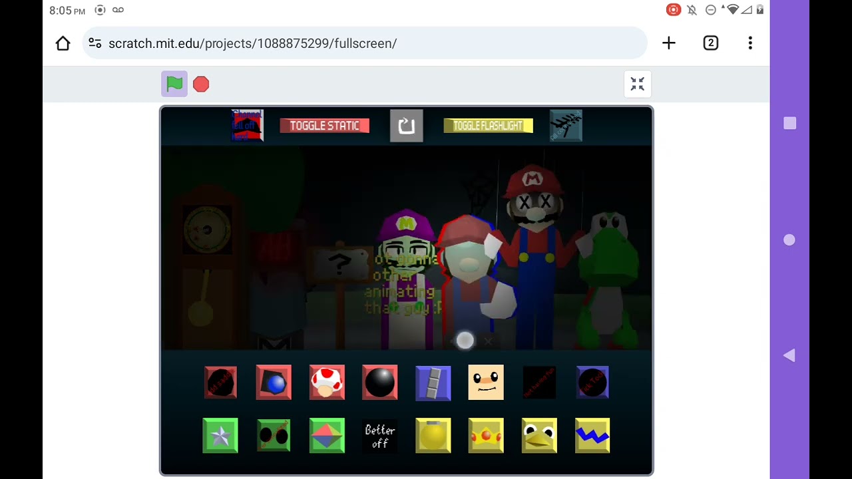Select the black blob on red tile
This screenshot has width=852, height=479.
[220, 383]
